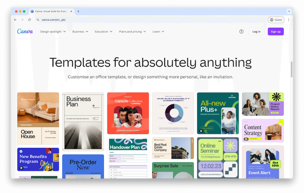Open the site information icon in address bar
The image size is (304, 193).
[38, 20]
